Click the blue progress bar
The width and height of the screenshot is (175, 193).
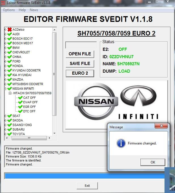pos(85,176)
